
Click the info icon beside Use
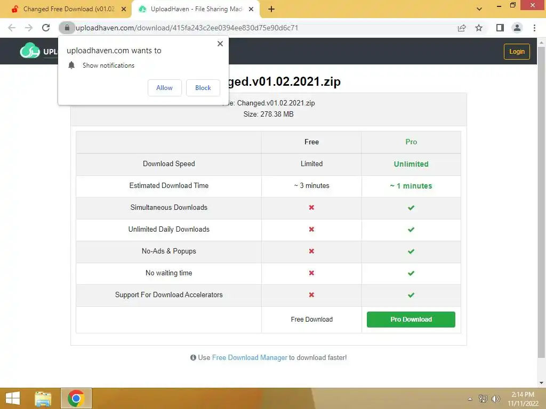click(x=193, y=357)
